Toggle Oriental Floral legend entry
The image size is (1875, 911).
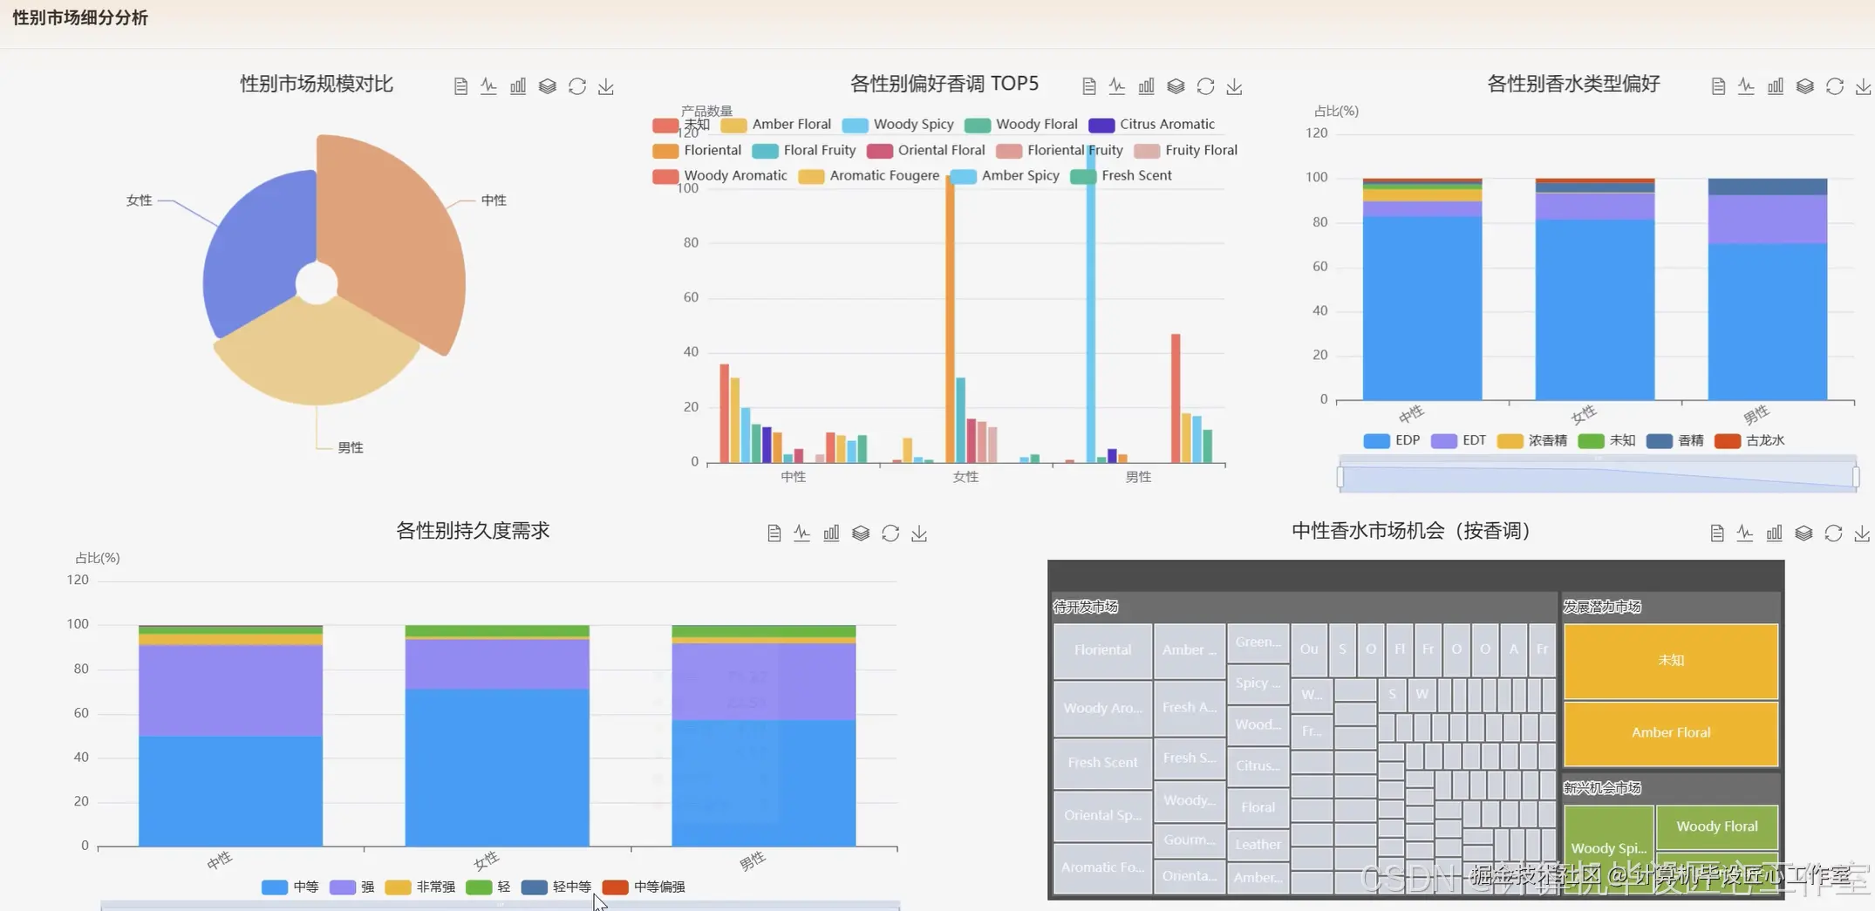926,151
